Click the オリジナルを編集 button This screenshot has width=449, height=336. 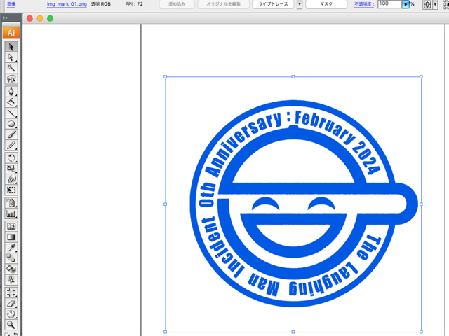click(x=223, y=4)
